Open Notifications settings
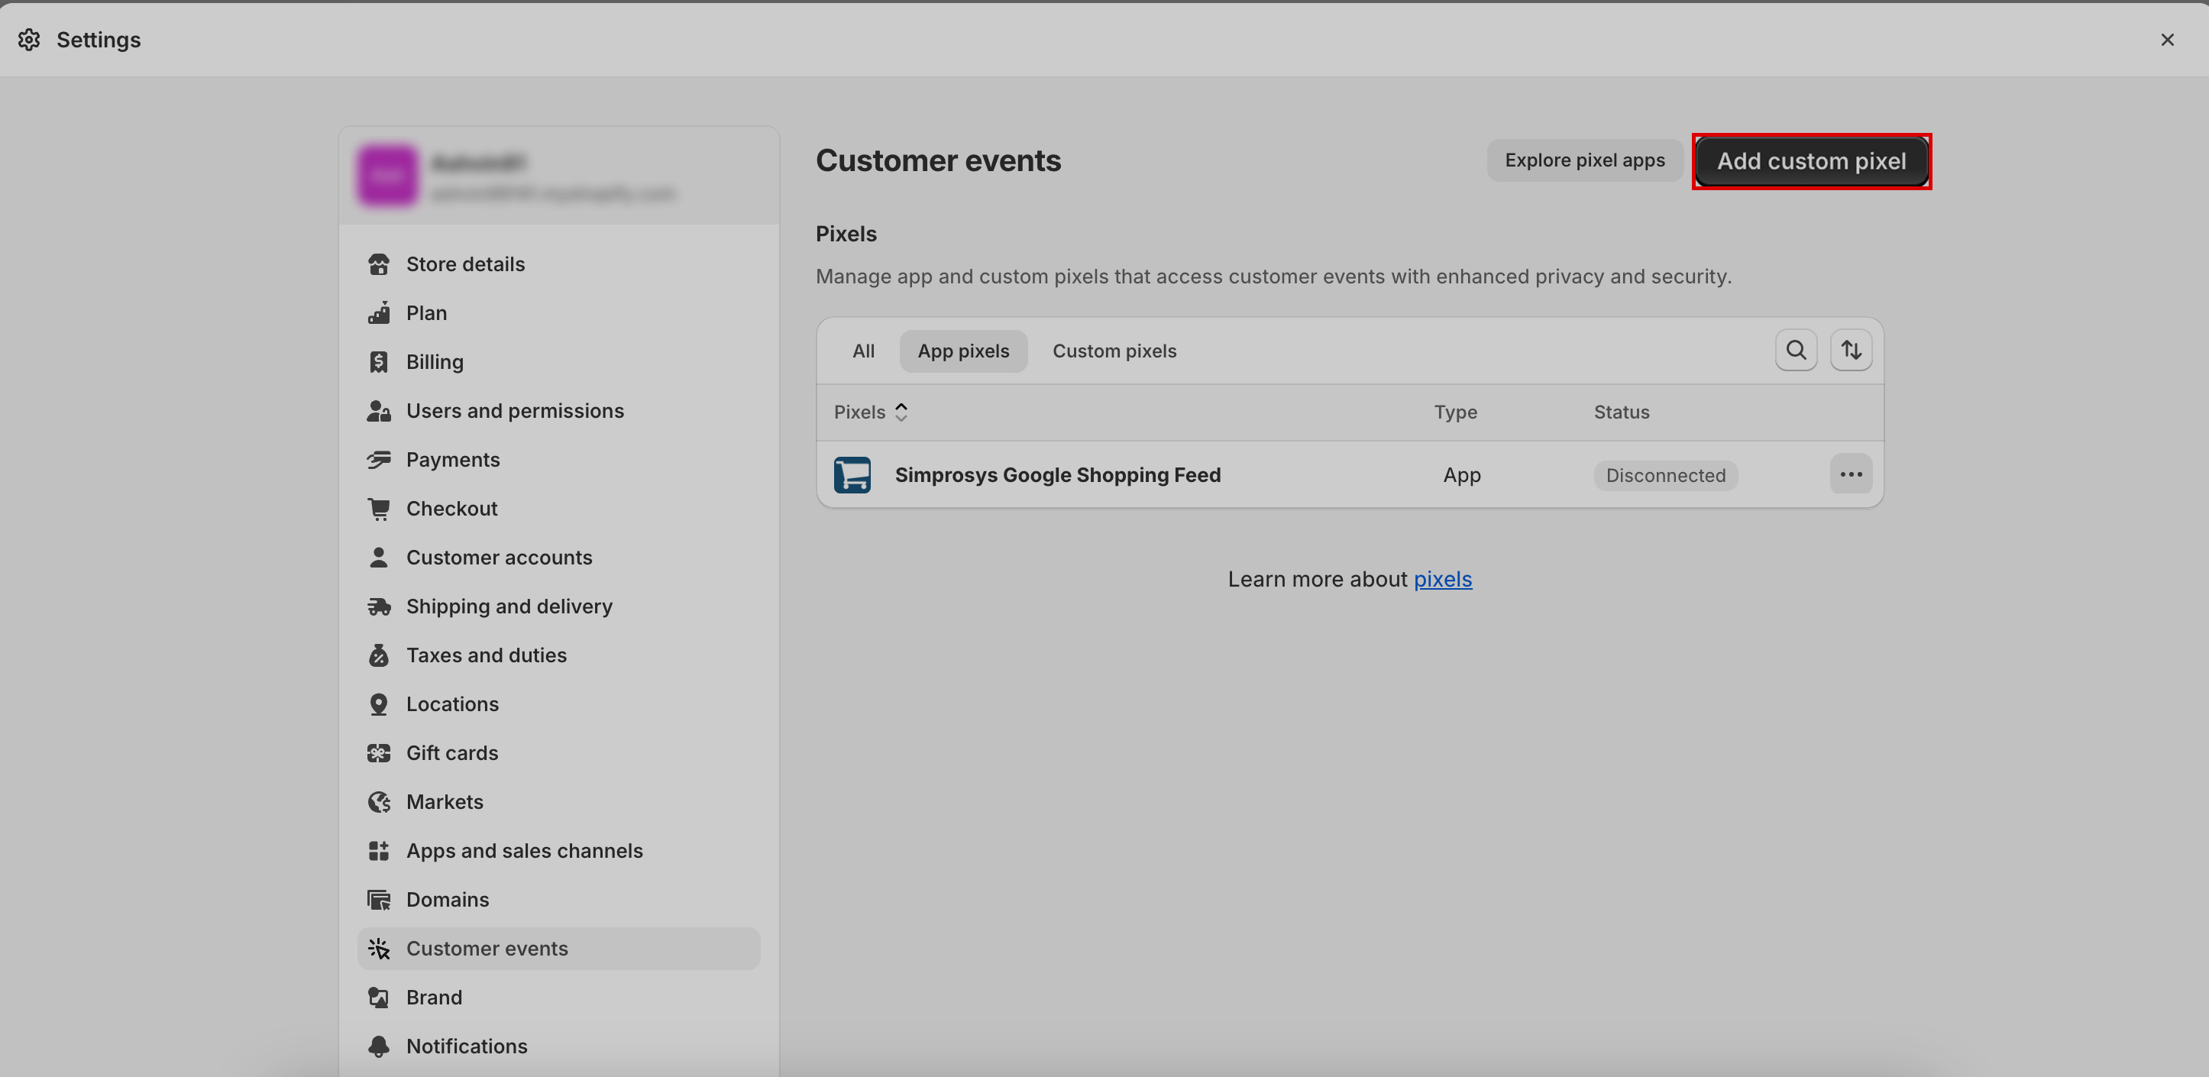The width and height of the screenshot is (2209, 1077). tap(558, 1046)
